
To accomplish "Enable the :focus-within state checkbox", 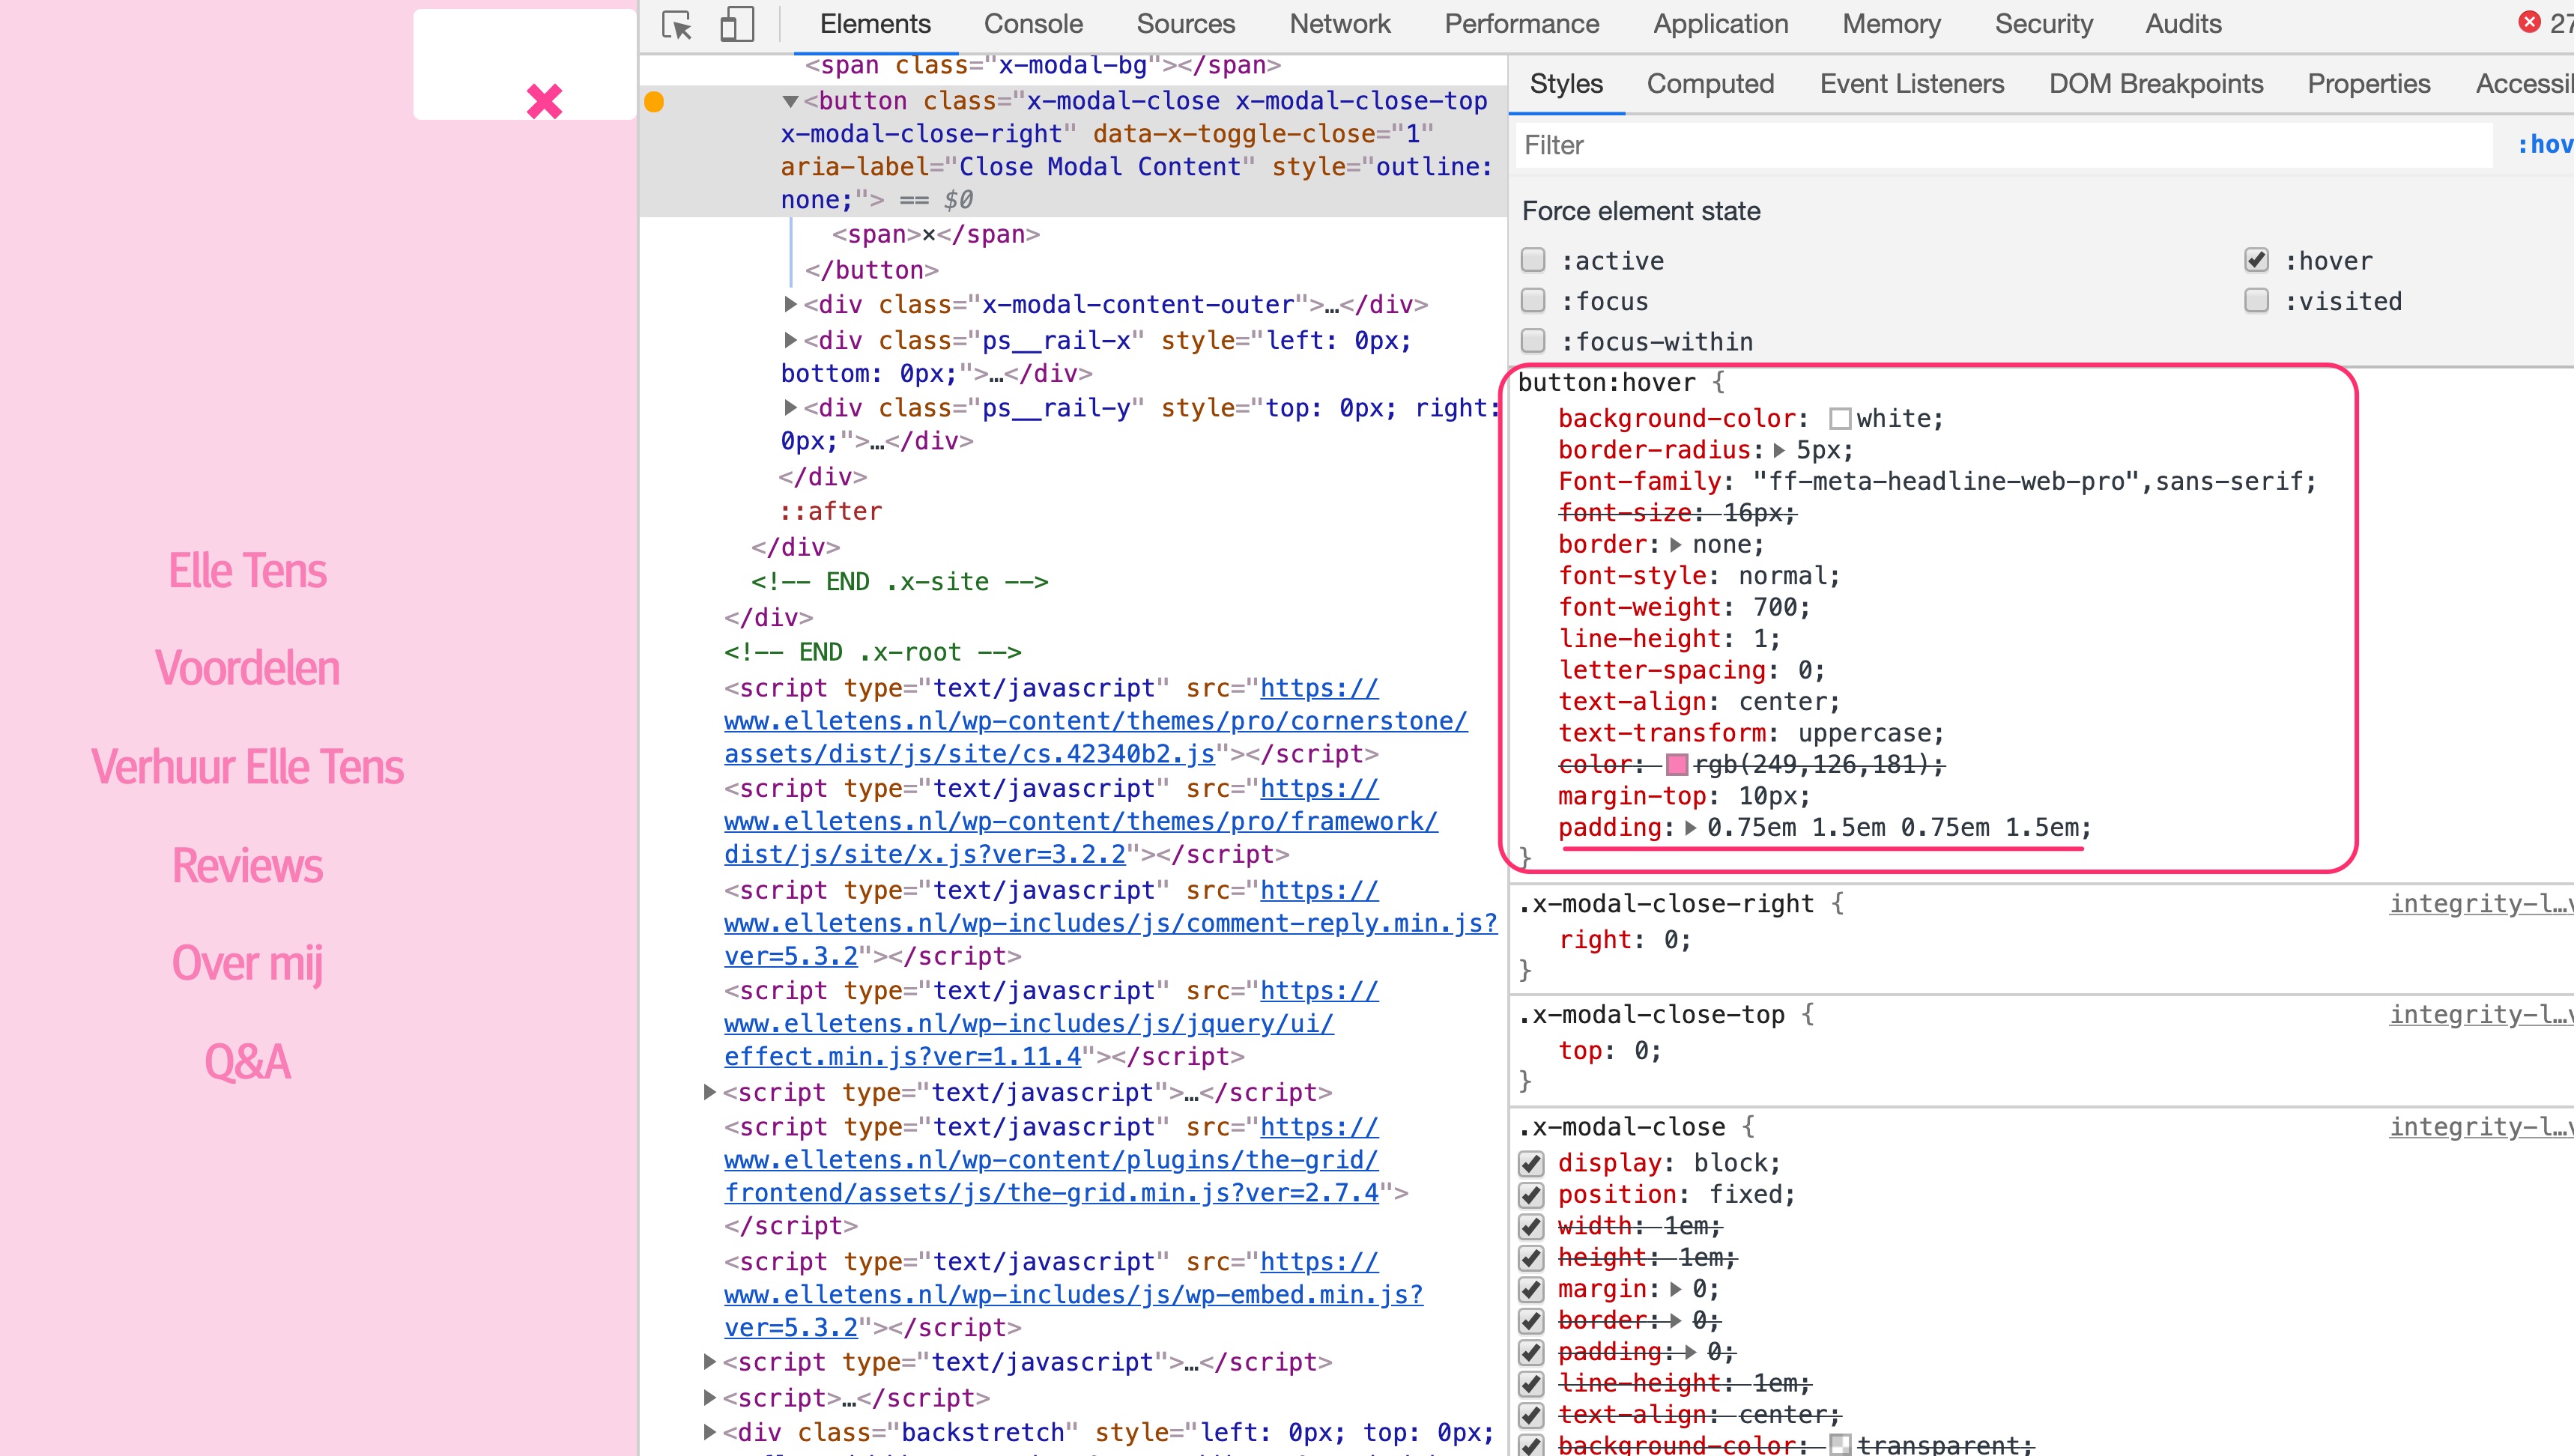I will 1533,341.
